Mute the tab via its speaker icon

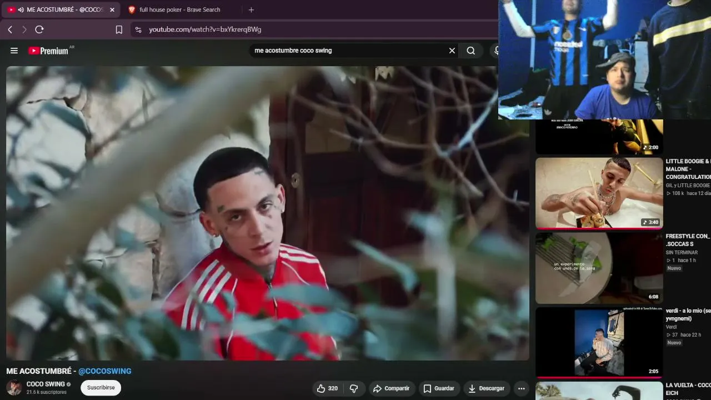point(21,9)
